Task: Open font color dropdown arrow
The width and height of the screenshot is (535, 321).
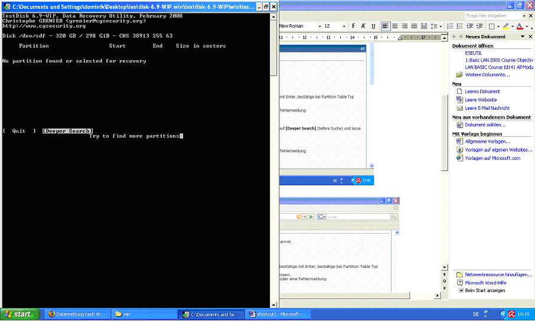Action: click(527, 27)
